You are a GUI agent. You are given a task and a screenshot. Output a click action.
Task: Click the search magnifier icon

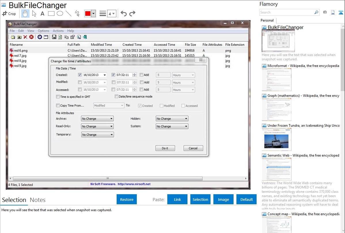coord(316,12)
